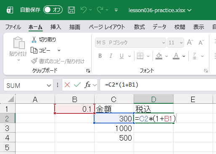Open the MS Pゴシック font name box

pos(131,43)
